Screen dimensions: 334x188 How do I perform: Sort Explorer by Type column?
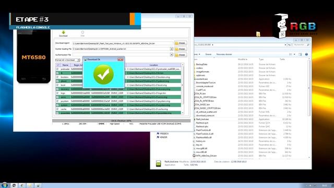click(x=261, y=59)
